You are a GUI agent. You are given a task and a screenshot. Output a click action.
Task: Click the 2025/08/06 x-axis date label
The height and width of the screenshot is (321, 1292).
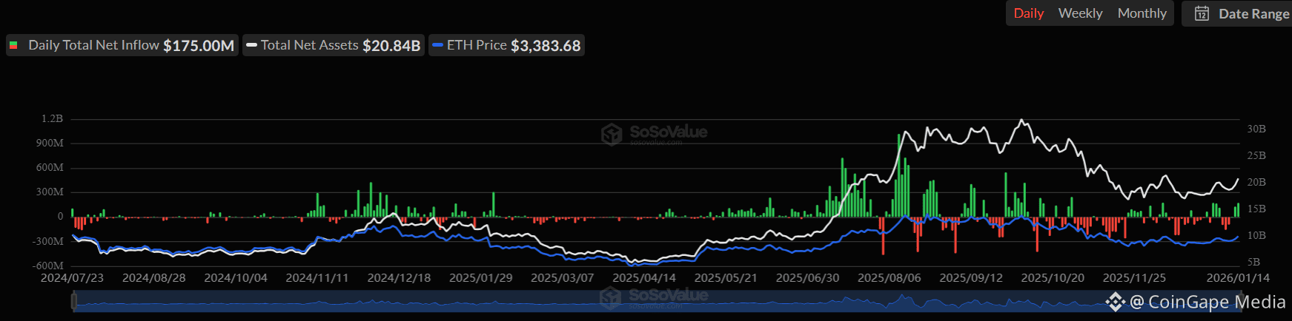[890, 278]
